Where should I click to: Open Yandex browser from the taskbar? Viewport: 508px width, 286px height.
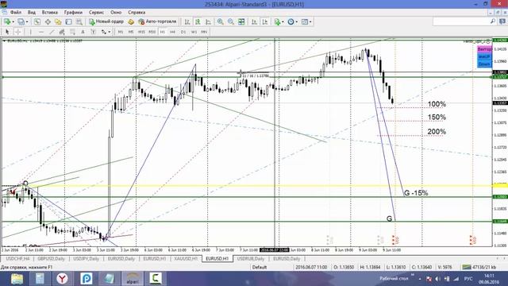point(62,279)
